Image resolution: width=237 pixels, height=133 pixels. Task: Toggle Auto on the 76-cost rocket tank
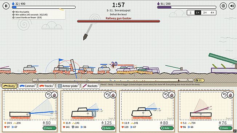[x=225, y=128]
